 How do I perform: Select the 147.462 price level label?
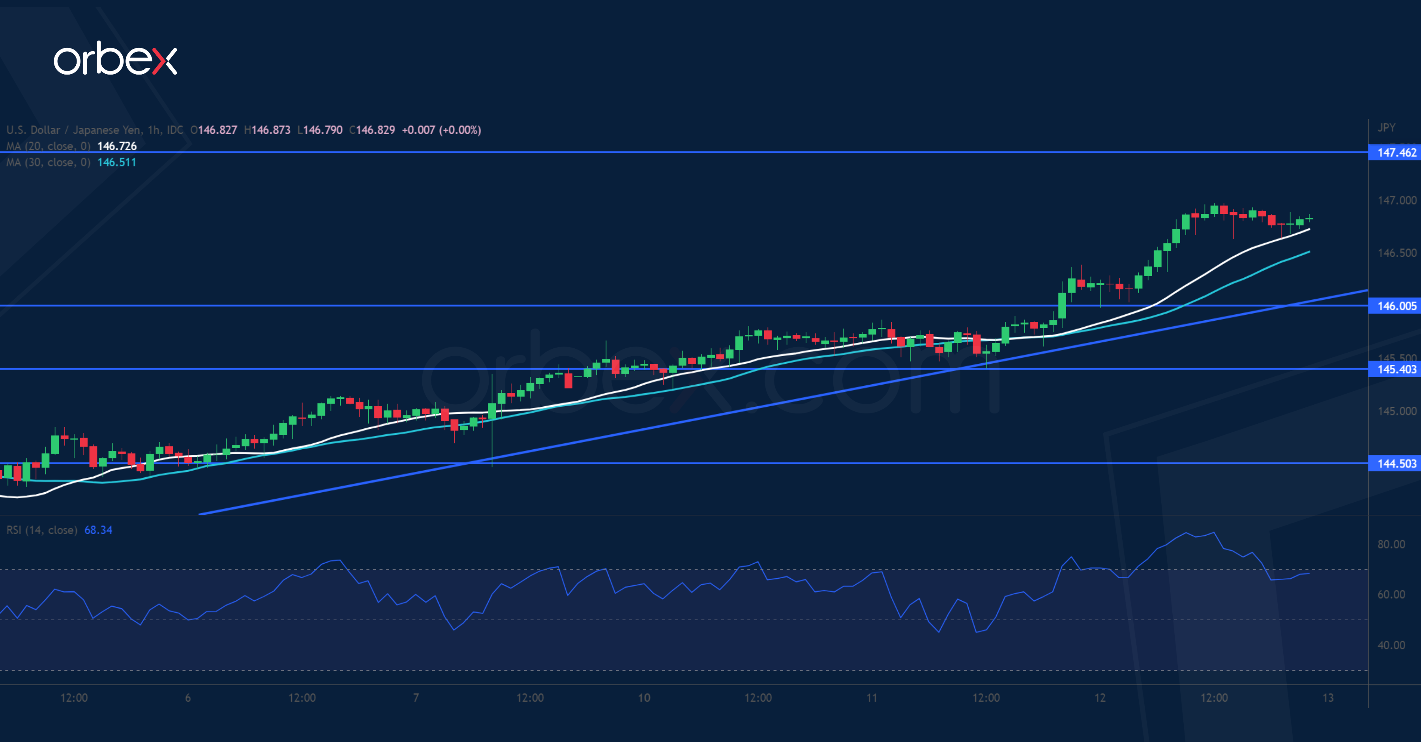[1396, 153]
